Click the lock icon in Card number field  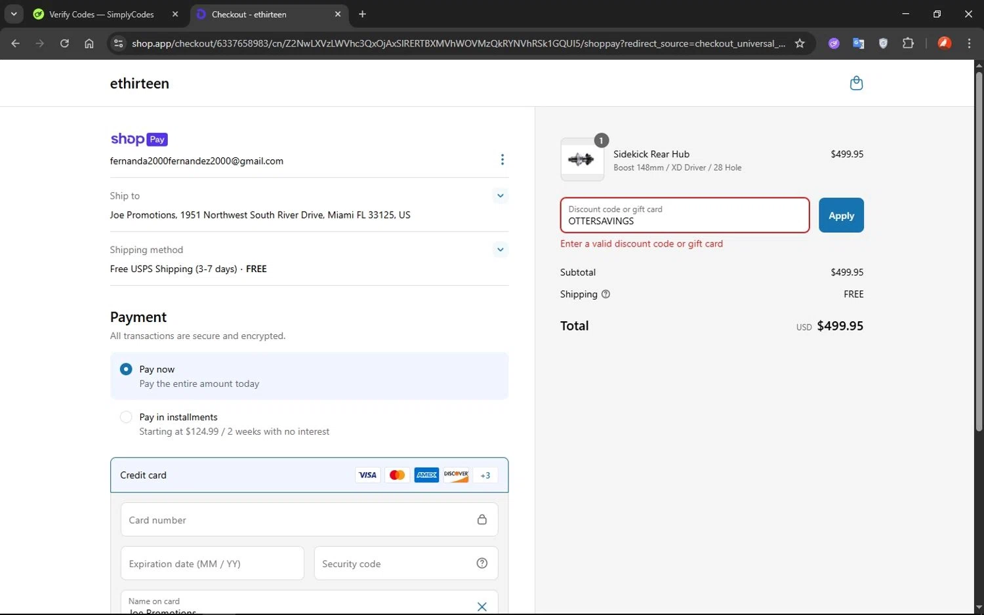tap(482, 520)
